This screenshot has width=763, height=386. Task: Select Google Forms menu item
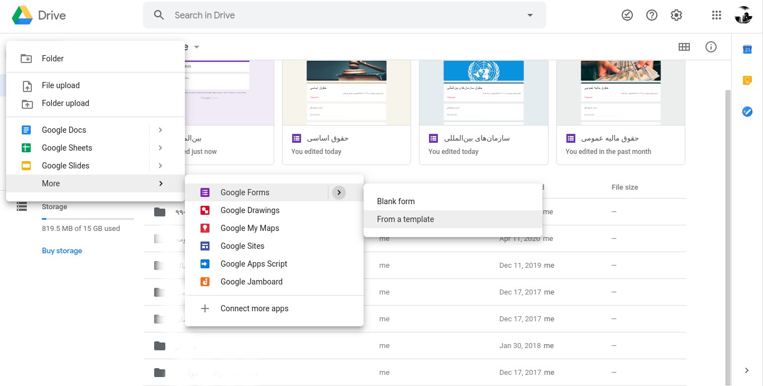[x=256, y=192]
